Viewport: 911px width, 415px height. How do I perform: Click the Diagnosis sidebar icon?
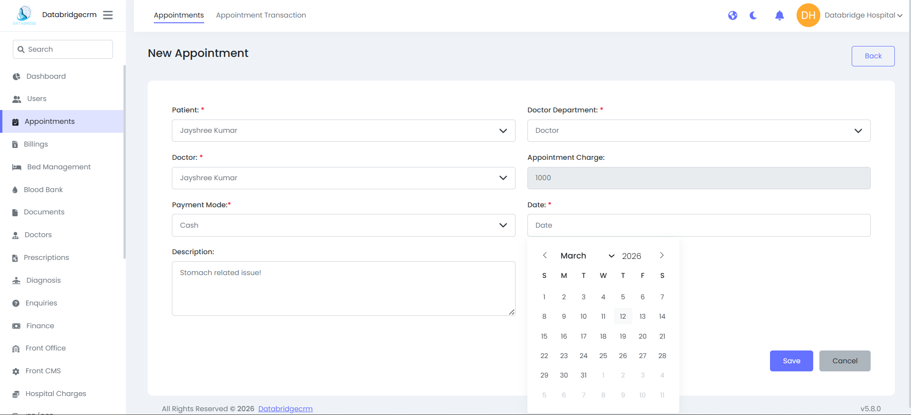point(17,280)
